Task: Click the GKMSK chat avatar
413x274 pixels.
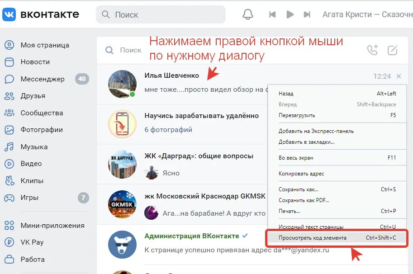Action: click(122, 204)
